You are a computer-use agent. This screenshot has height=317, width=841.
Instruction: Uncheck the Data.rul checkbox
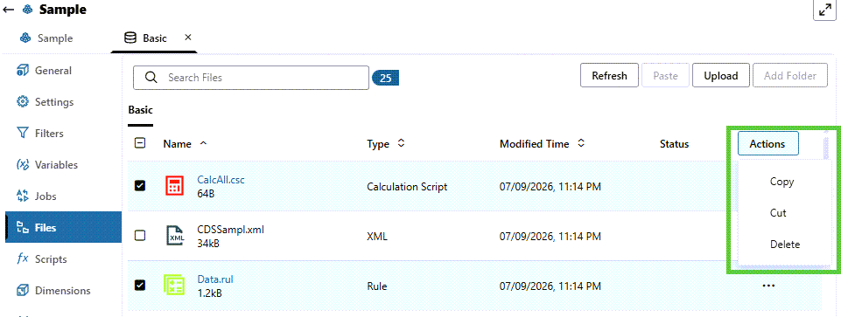(x=139, y=285)
